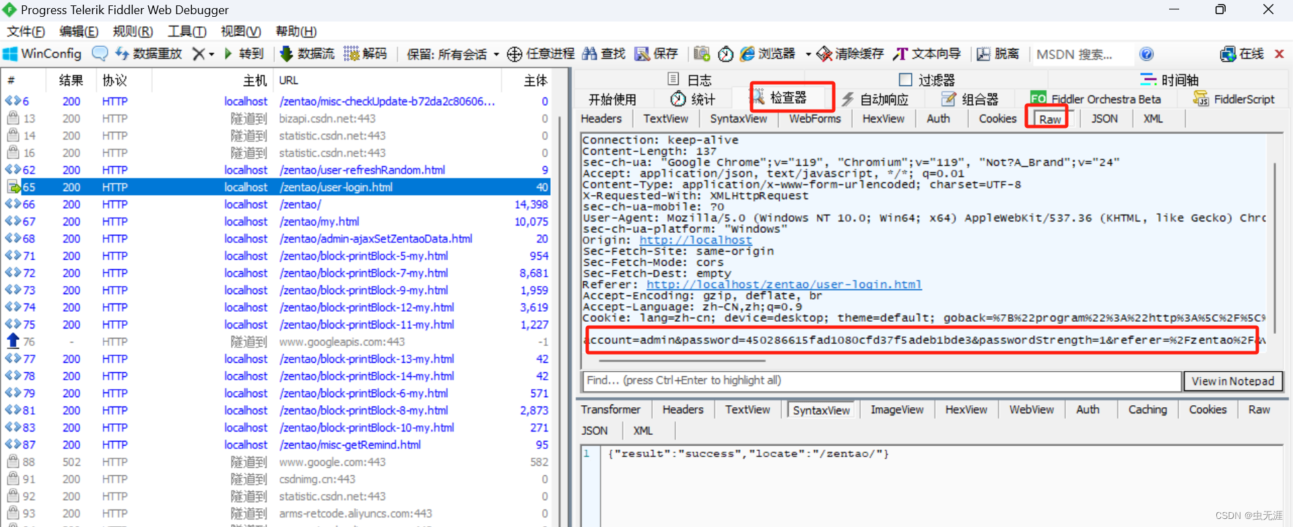
Task: Open the View (视图) menu
Action: pyautogui.click(x=240, y=31)
